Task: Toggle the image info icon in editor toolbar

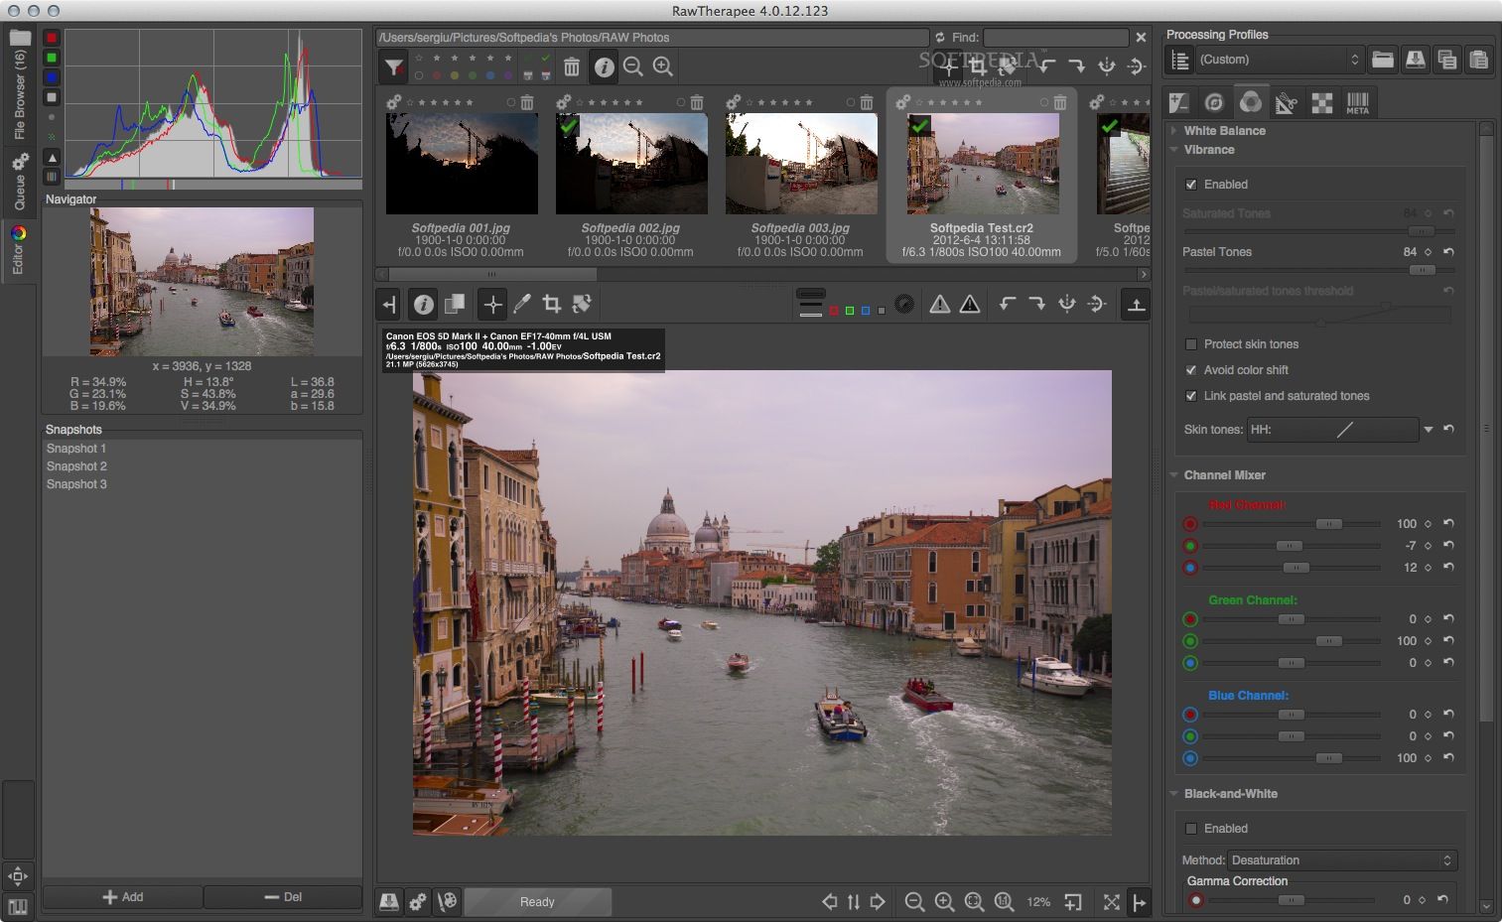Action: tap(423, 305)
